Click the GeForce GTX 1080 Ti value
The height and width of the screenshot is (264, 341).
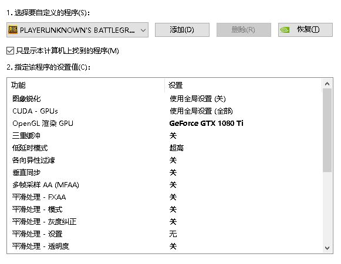[x=206, y=123]
